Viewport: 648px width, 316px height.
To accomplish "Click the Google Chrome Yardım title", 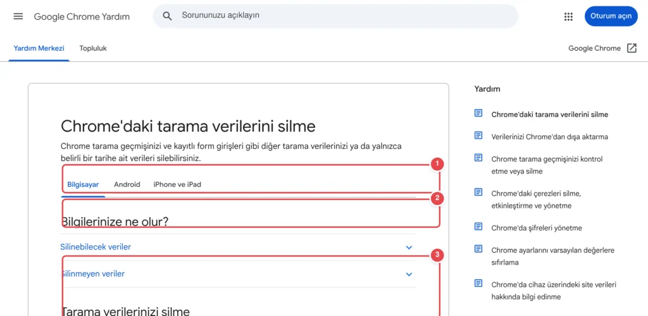I will pyautogui.click(x=82, y=16).
